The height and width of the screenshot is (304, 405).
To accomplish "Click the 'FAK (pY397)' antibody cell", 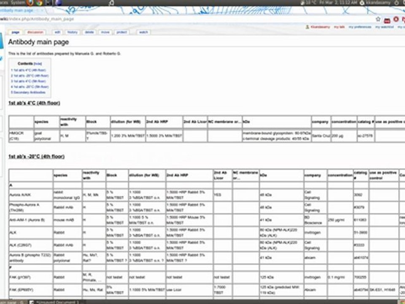I will [31, 277].
